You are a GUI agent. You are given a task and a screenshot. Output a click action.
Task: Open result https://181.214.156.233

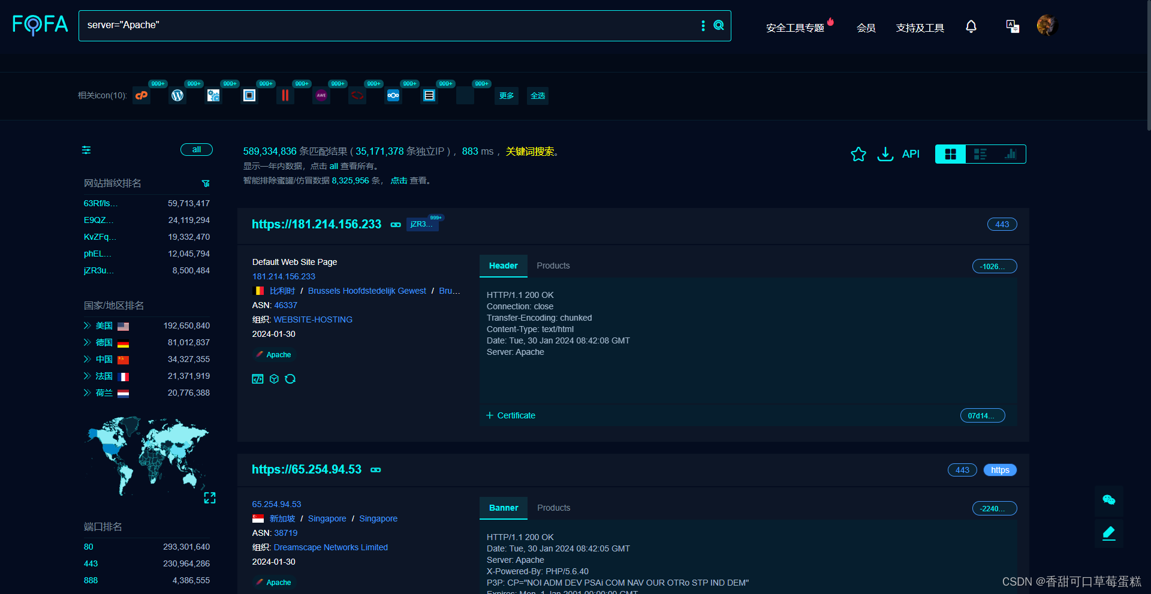[317, 224]
